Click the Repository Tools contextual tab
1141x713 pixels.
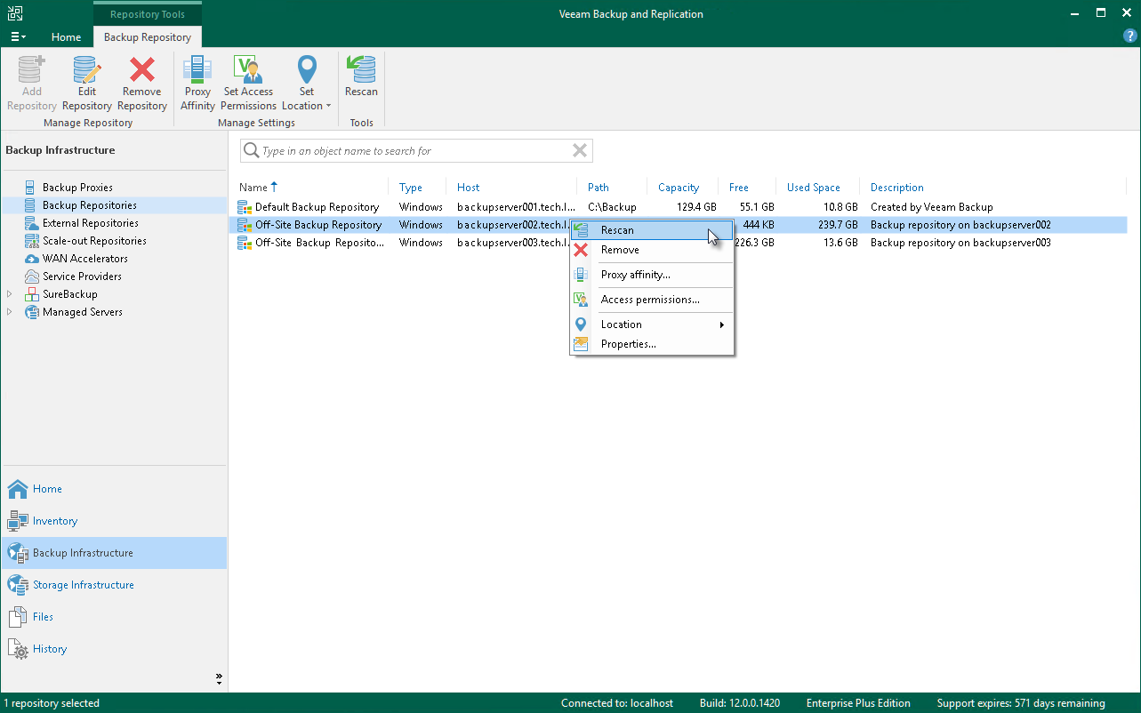pyautogui.click(x=148, y=14)
